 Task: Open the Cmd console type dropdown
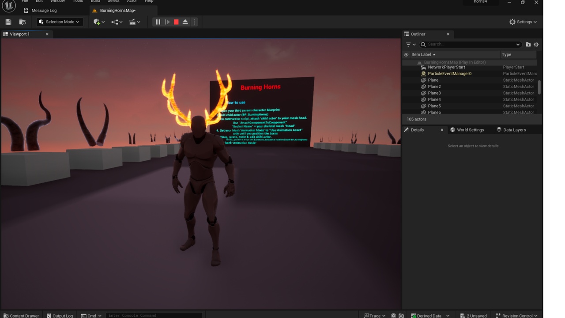pos(91,315)
